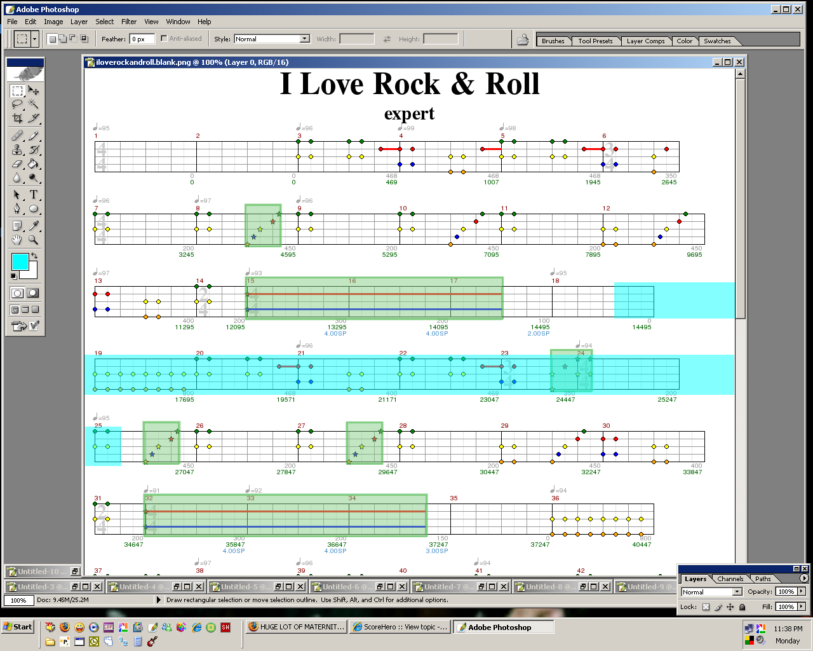Enable the Anti-aliased checkbox
The image size is (813, 651).
tap(164, 38)
